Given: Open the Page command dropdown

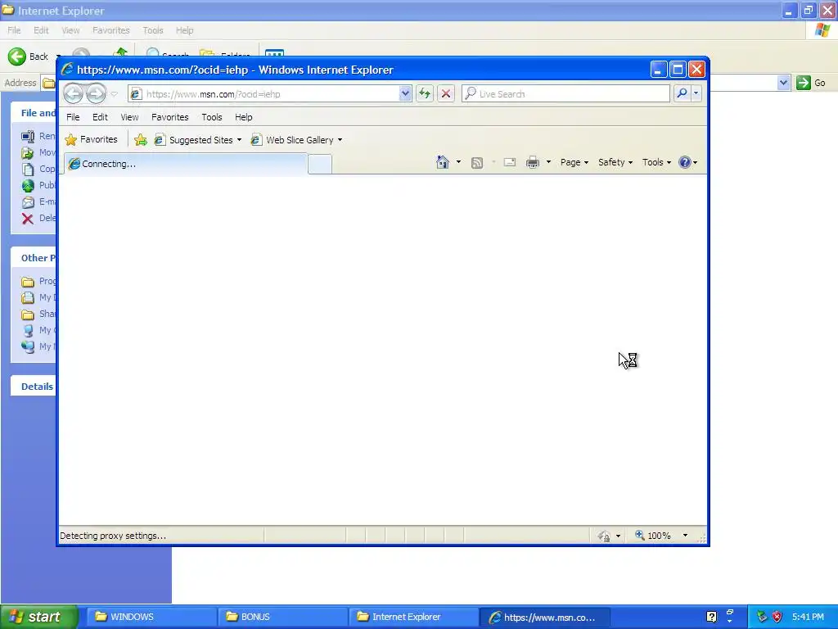Looking at the screenshot, I should [574, 162].
